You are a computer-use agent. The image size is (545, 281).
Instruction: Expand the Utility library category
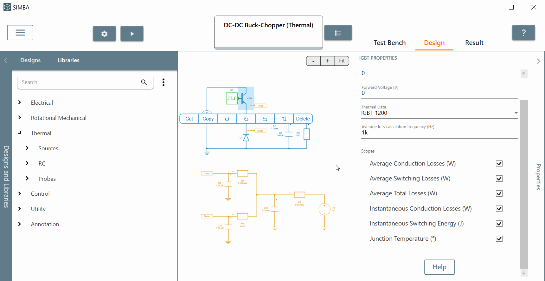click(20, 209)
